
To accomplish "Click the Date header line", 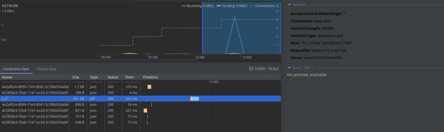I will pyautogui.click(x=321, y=43).
